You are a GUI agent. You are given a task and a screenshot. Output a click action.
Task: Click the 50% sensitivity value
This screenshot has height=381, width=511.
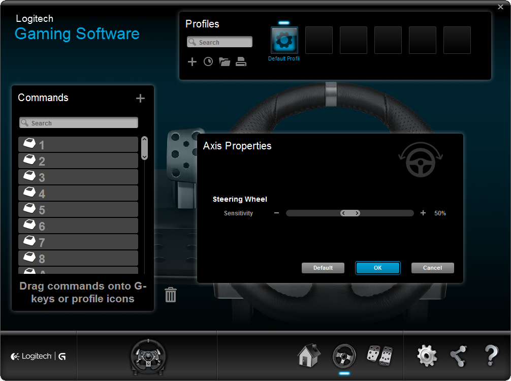pos(440,213)
